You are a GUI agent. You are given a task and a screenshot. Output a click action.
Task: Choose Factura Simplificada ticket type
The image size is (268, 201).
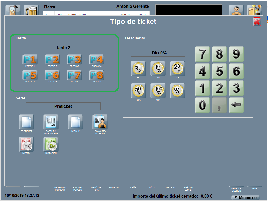tap(51, 122)
